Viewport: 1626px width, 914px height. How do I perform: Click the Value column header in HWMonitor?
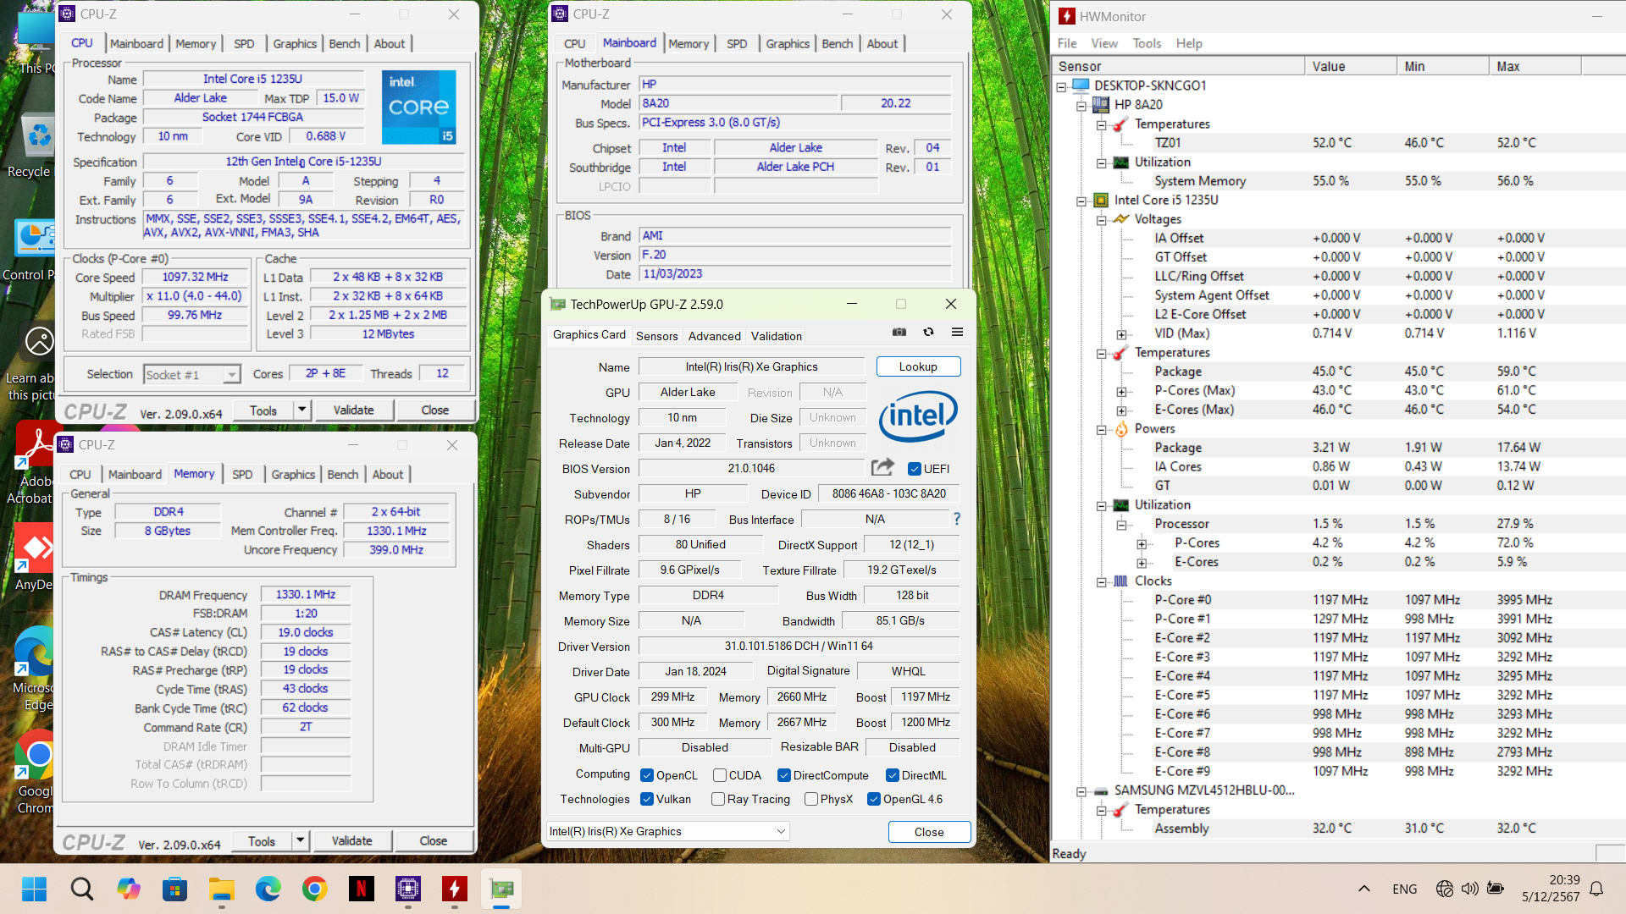click(1351, 66)
